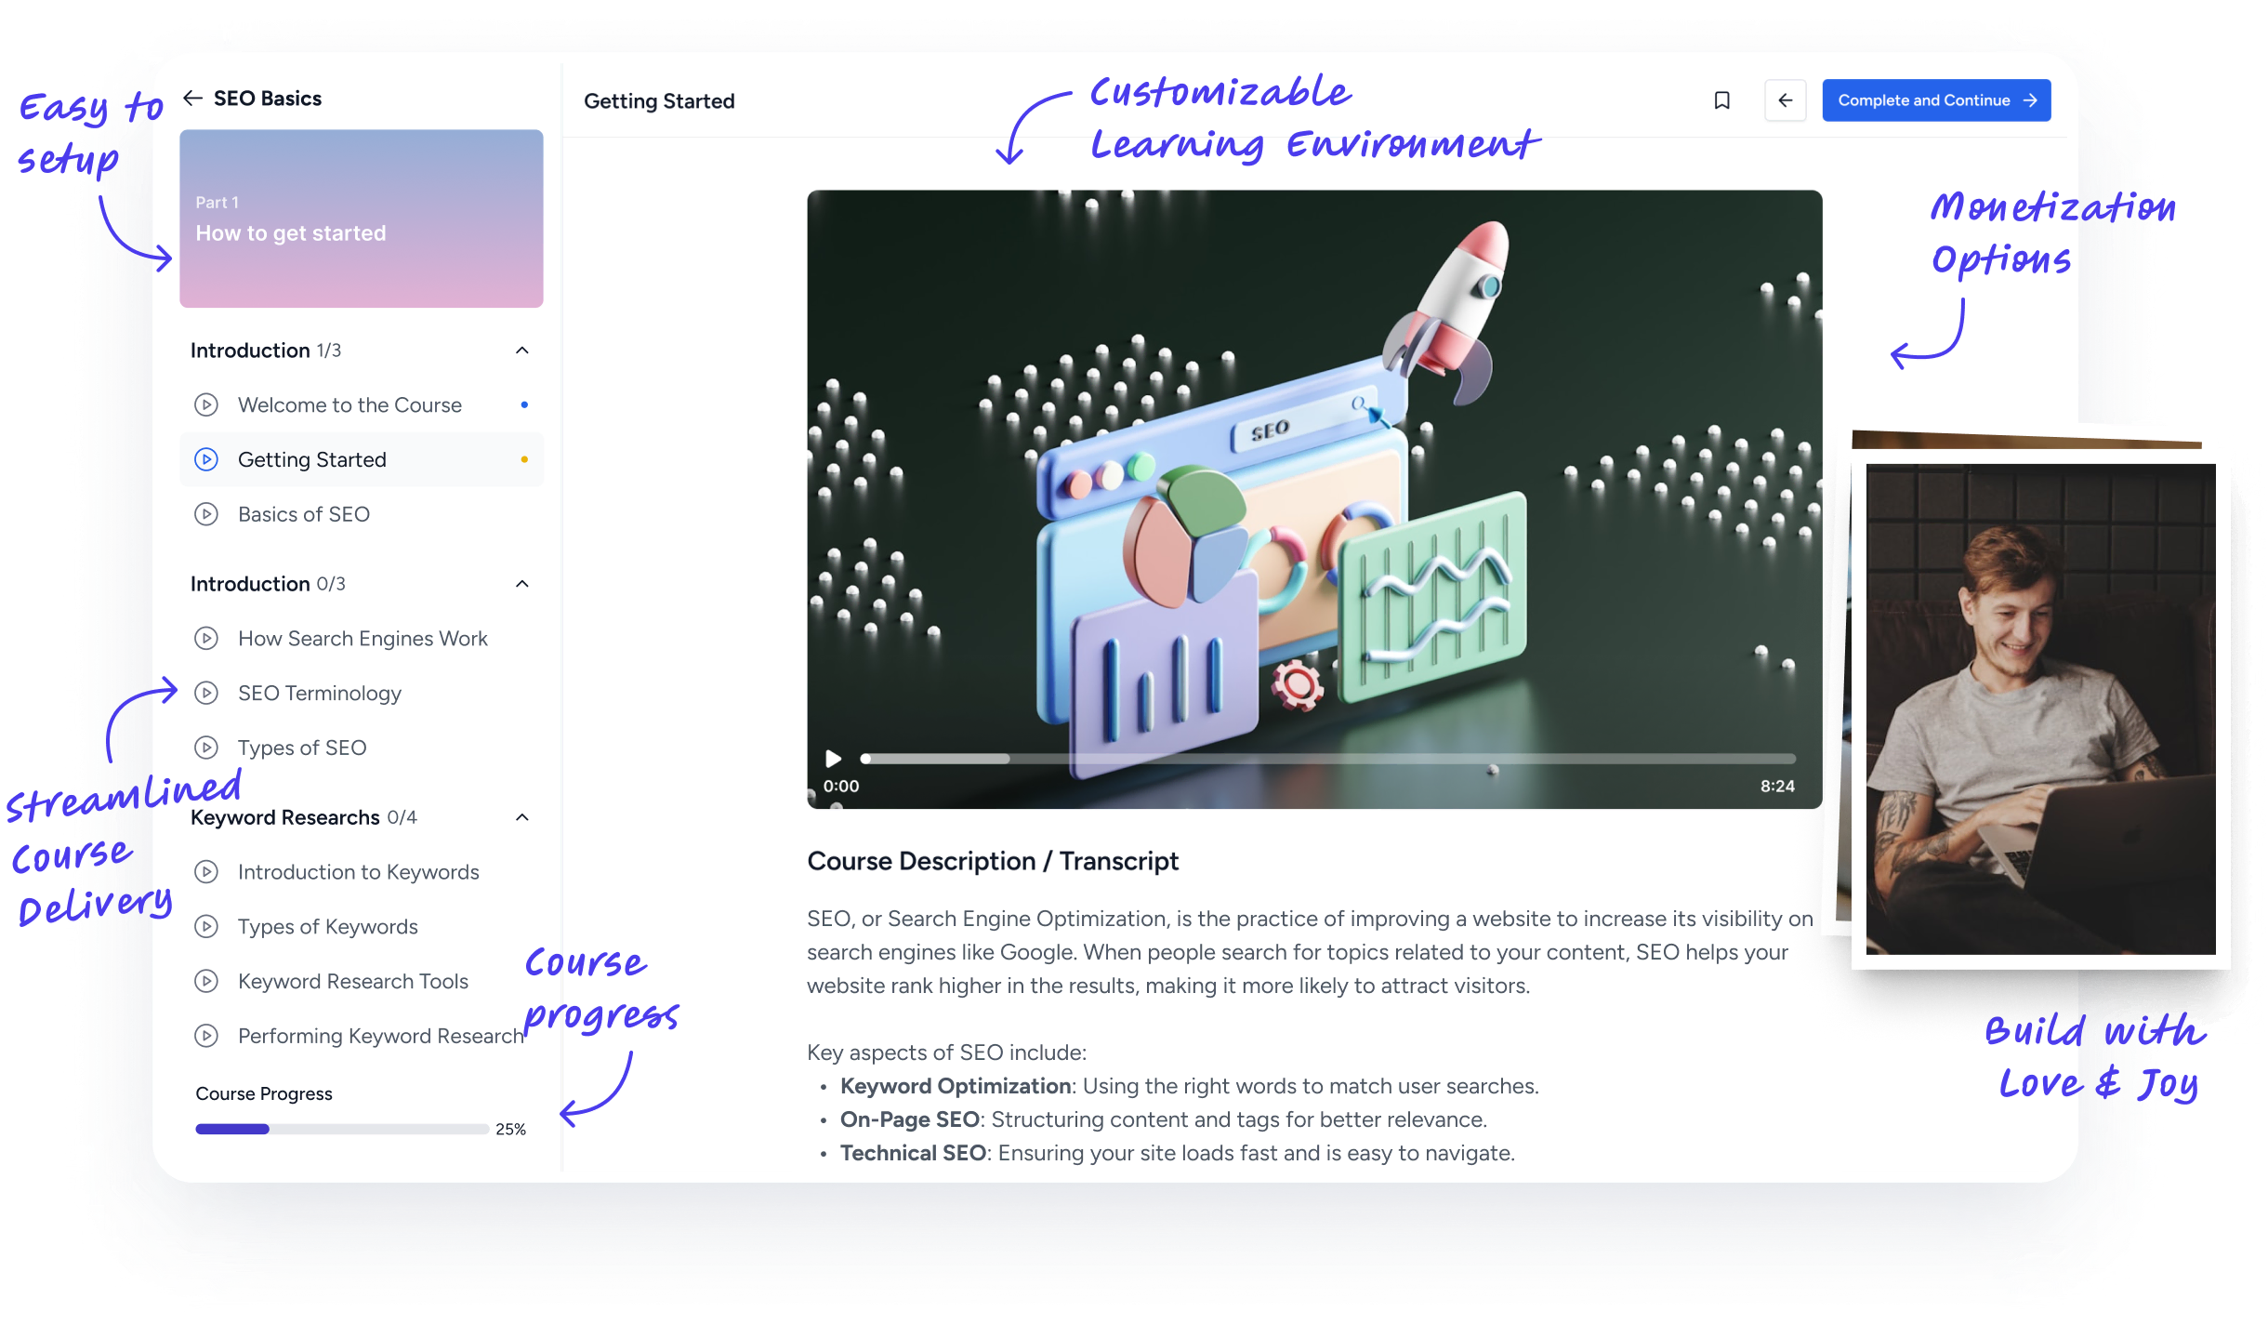2268x1324 pixels.
Task: Click play icon beside Basics of SEO
Action: (206, 514)
